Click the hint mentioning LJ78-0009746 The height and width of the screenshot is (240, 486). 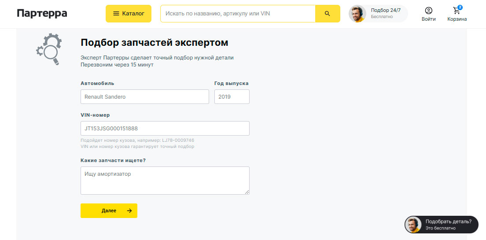pos(137,140)
